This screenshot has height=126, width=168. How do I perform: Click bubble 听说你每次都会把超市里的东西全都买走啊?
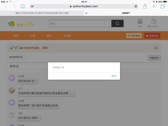pyautogui.click(x=46, y=93)
